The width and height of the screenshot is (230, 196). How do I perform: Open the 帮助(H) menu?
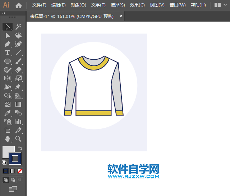tap(198, 5)
